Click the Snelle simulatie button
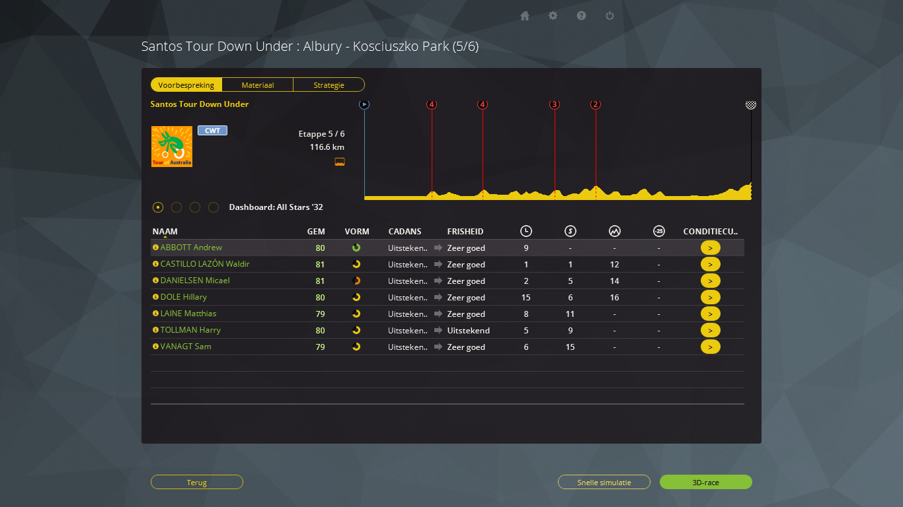Viewport: 903px width, 507px height. click(x=604, y=483)
